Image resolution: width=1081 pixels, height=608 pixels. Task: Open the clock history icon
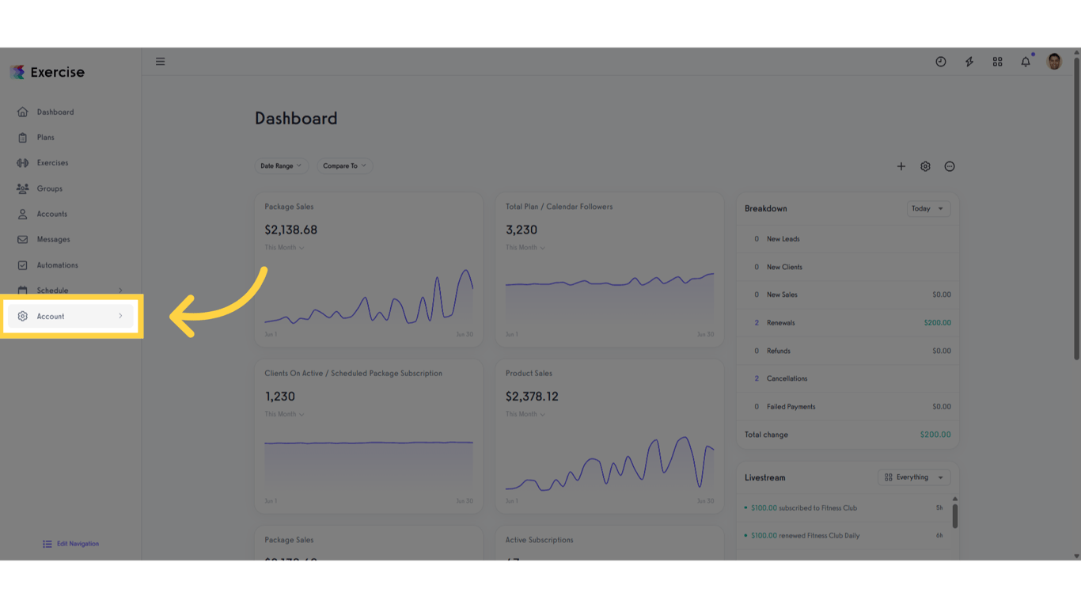(x=940, y=62)
